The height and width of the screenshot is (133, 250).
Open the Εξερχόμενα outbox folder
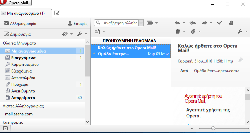point(42,71)
